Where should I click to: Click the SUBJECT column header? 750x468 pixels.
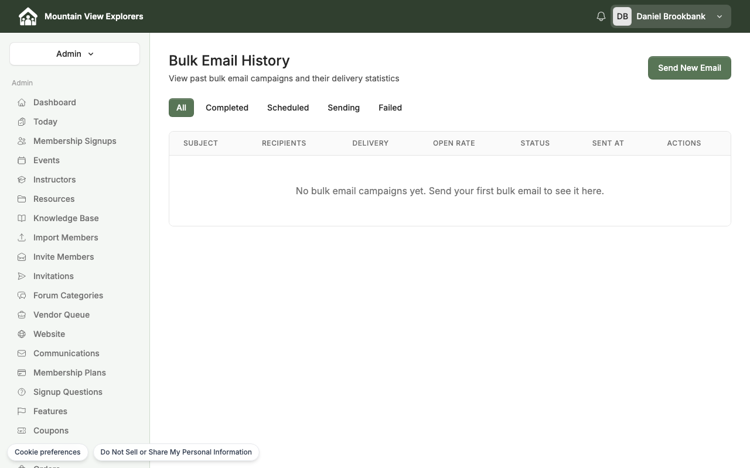coord(200,143)
